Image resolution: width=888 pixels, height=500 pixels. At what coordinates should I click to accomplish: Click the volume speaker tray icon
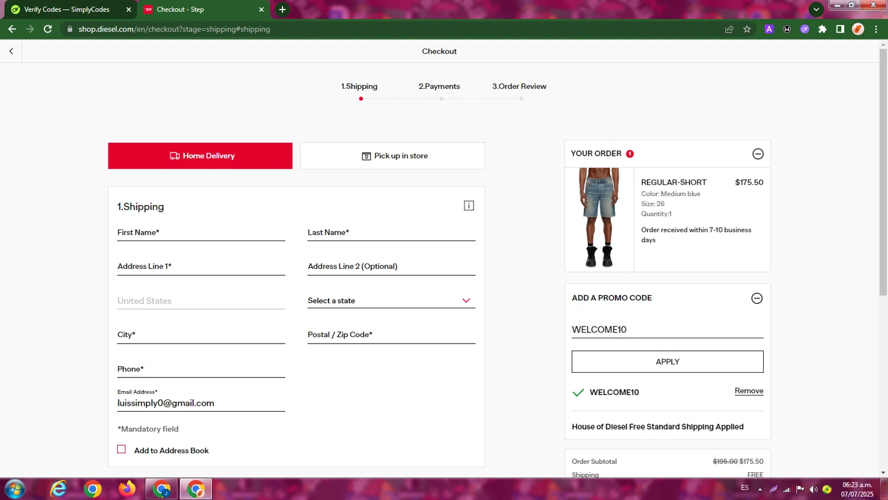pyautogui.click(x=813, y=489)
